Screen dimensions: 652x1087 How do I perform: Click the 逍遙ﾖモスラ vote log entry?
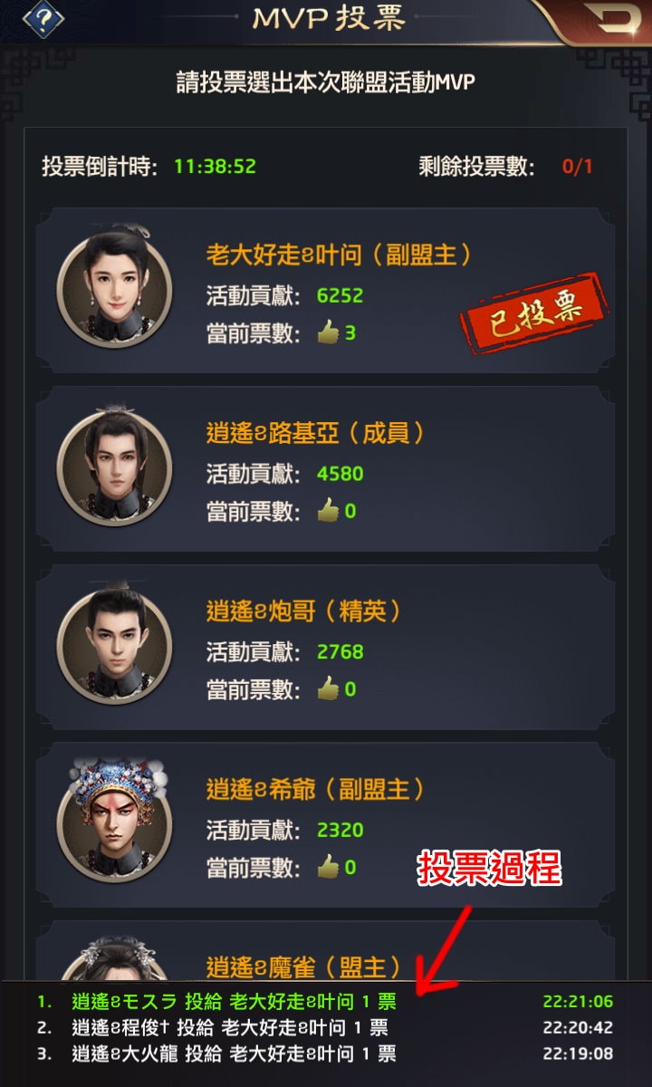[x=326, y=1003]
